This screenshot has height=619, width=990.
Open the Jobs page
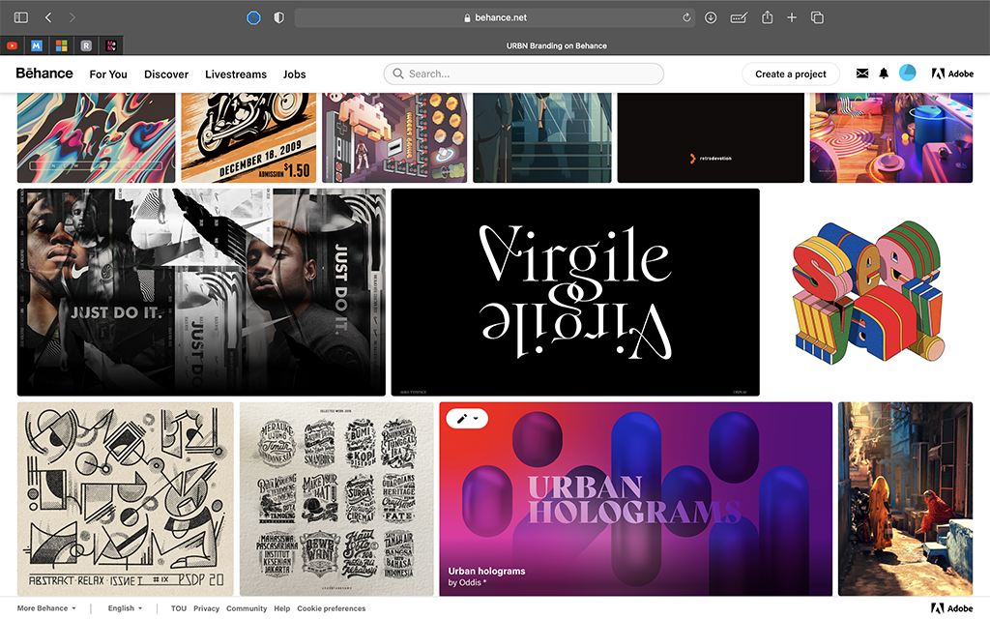pos(294,74)
